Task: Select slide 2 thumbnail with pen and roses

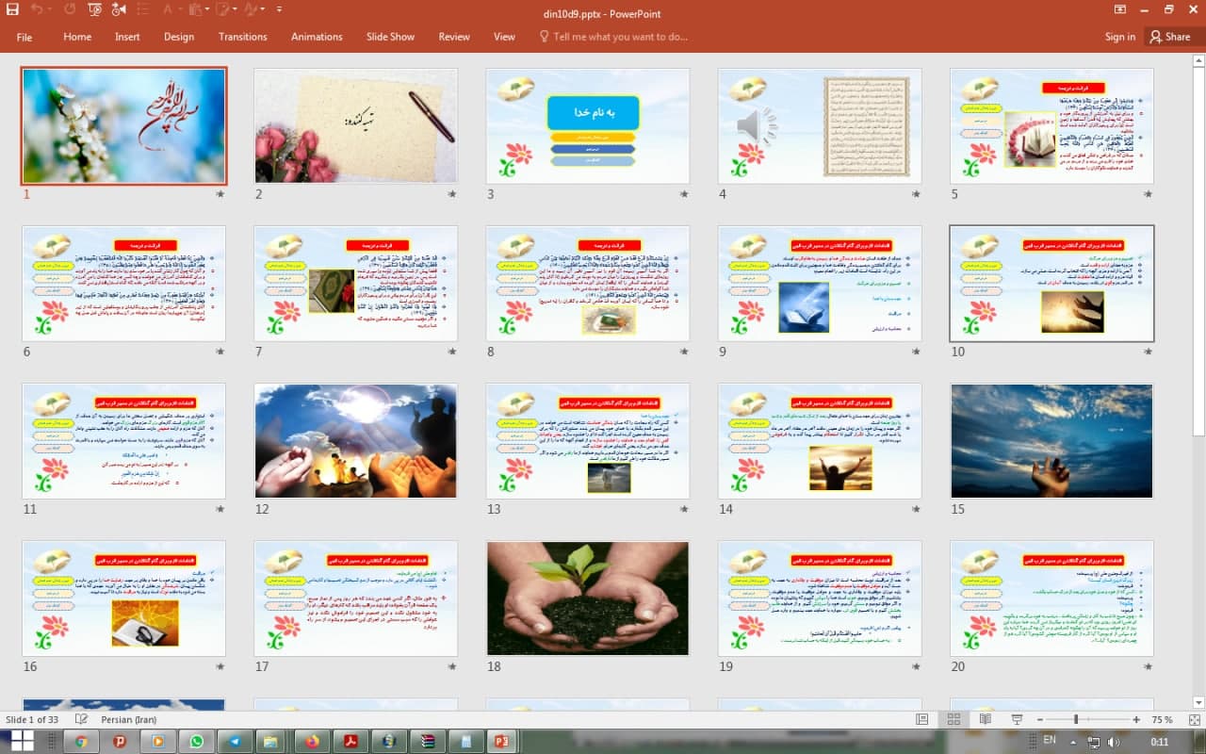Action: [x=355, y=125]
